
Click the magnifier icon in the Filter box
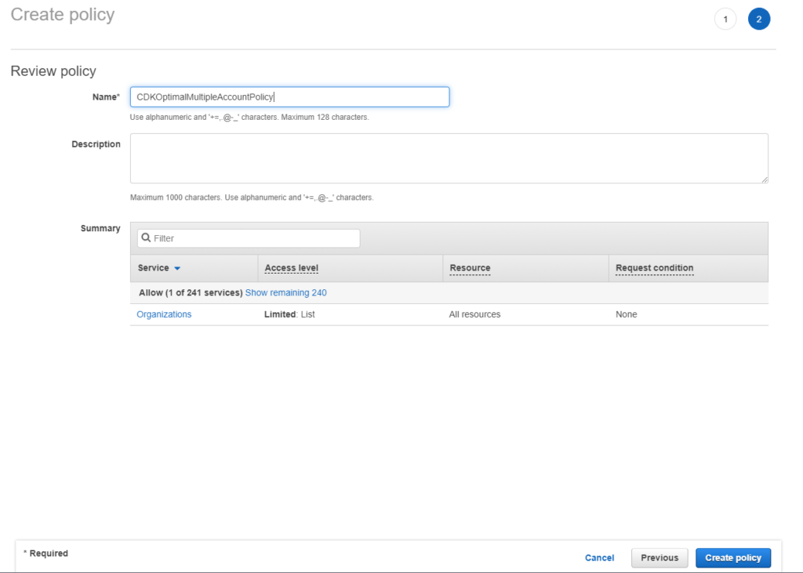(146, 238)
